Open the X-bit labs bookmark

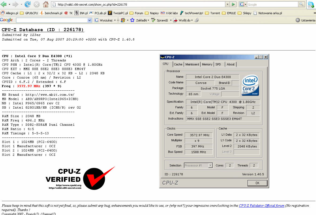(x=169, y=13)
